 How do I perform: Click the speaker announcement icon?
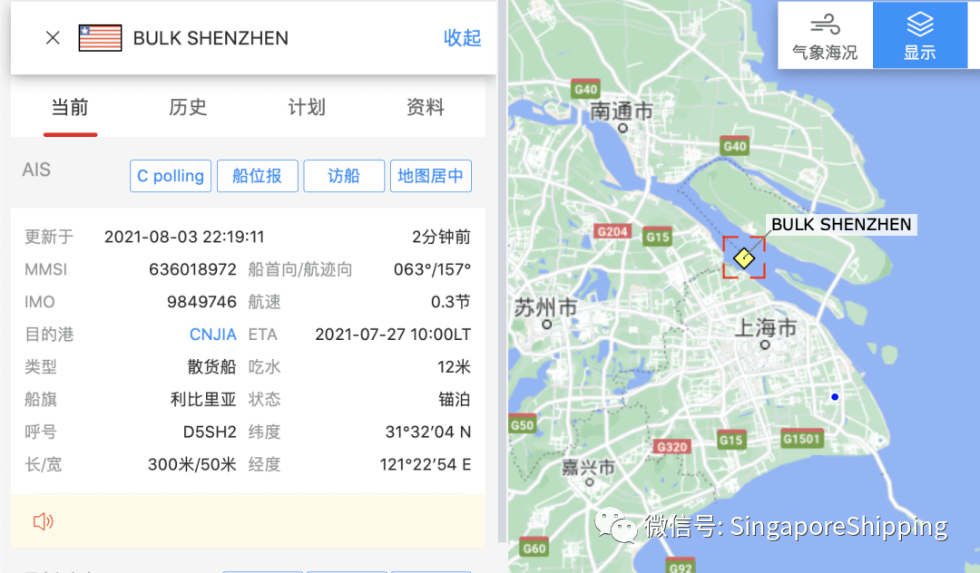(44, 521)
